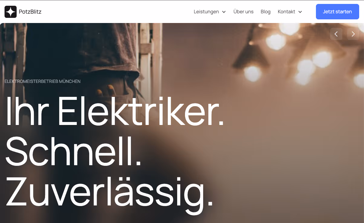This screenshot has width=364, height=223.
Task: Navigate to the Über uns page
Action: 243,12
